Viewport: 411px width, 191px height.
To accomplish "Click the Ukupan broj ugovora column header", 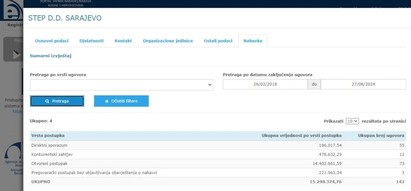I will [381, 136].
